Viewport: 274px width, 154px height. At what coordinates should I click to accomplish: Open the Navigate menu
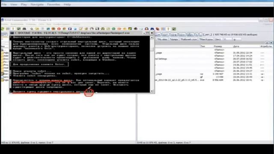click(37, 4)
